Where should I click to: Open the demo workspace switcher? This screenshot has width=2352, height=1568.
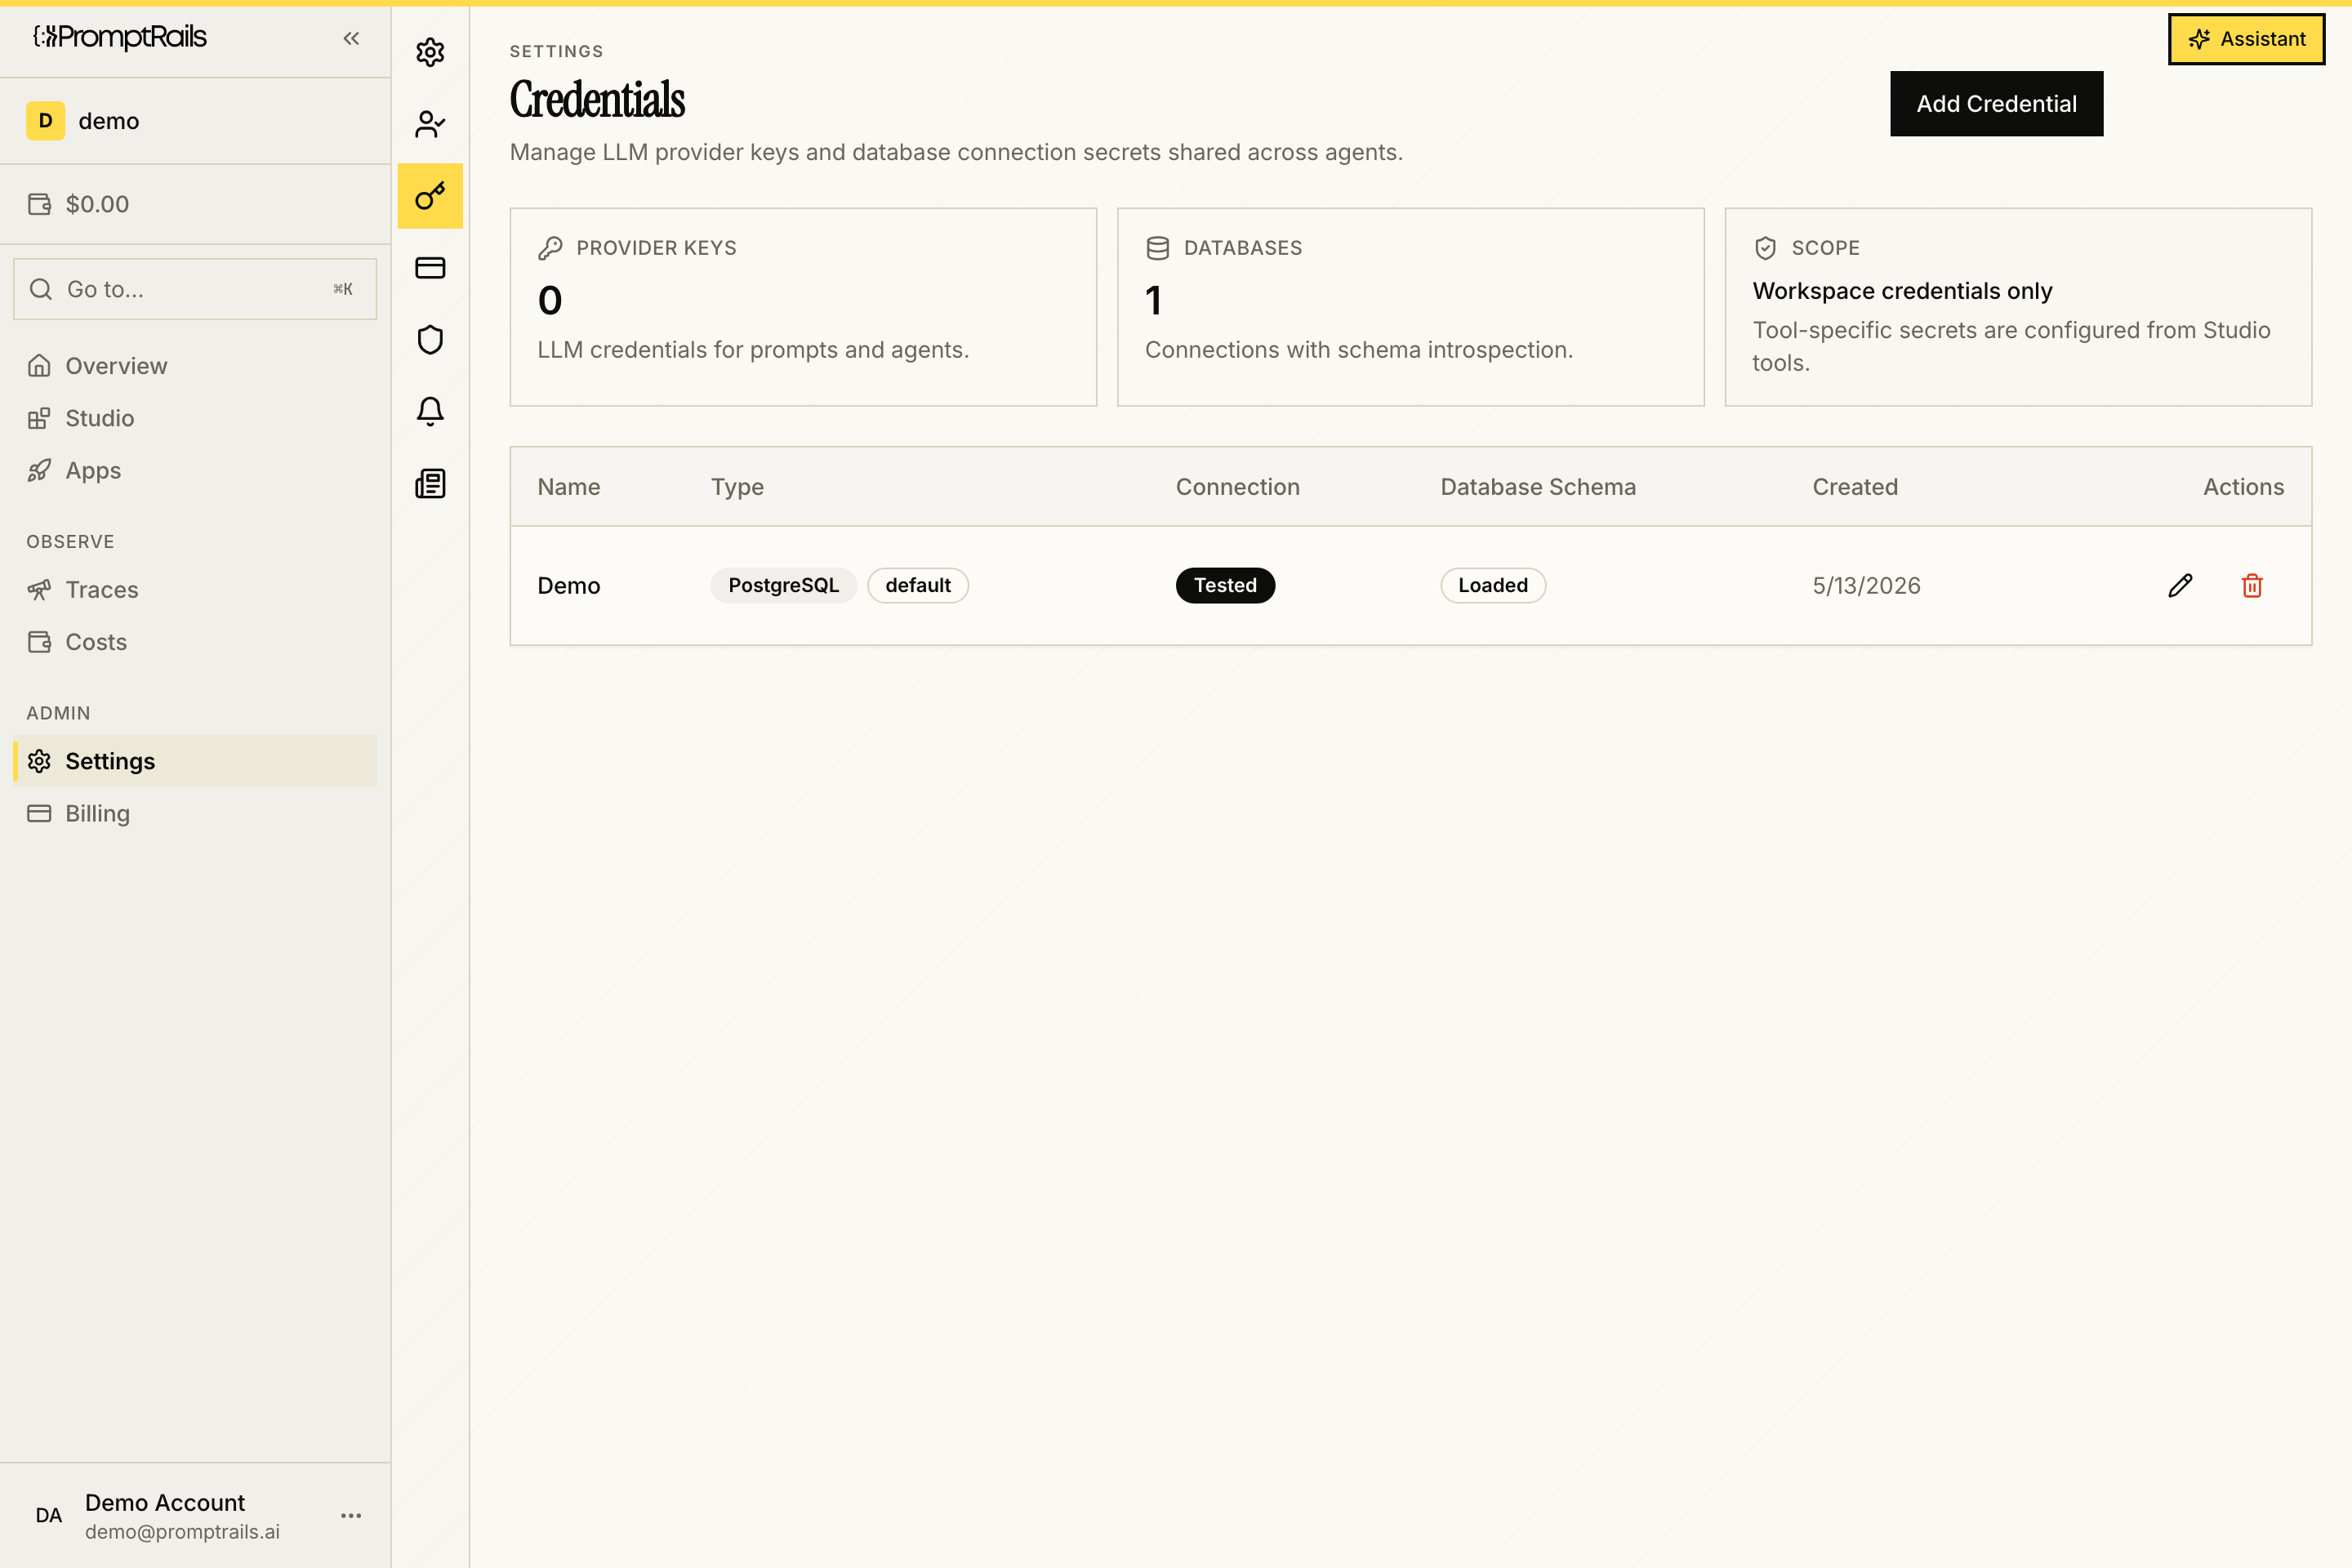point(195,121)
